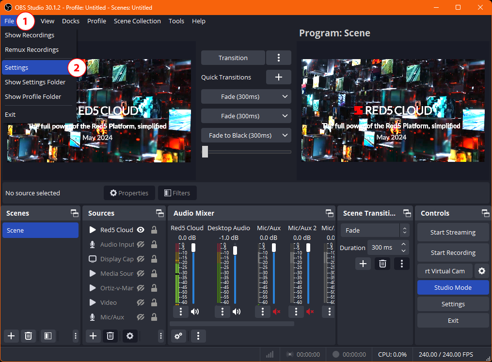
Task: Click the Transition button
Action: [x=233, y=58]
